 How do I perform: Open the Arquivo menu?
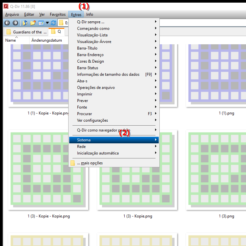tap(12, 14)
